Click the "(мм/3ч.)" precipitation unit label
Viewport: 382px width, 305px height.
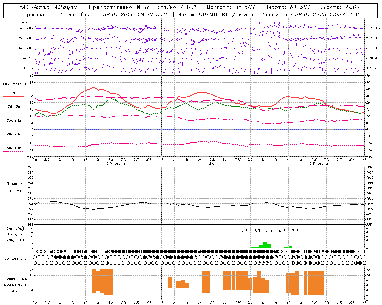pyautogui.click(x=16, y=228)
